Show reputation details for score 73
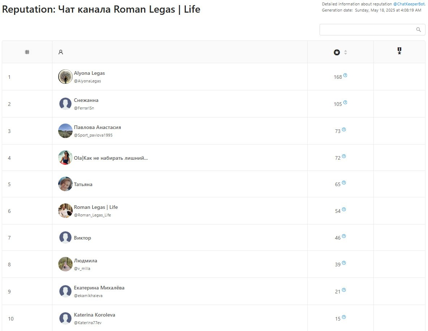 click(344, 130)
